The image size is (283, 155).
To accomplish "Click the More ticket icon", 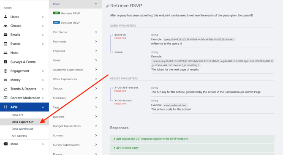I will point(5,144).
